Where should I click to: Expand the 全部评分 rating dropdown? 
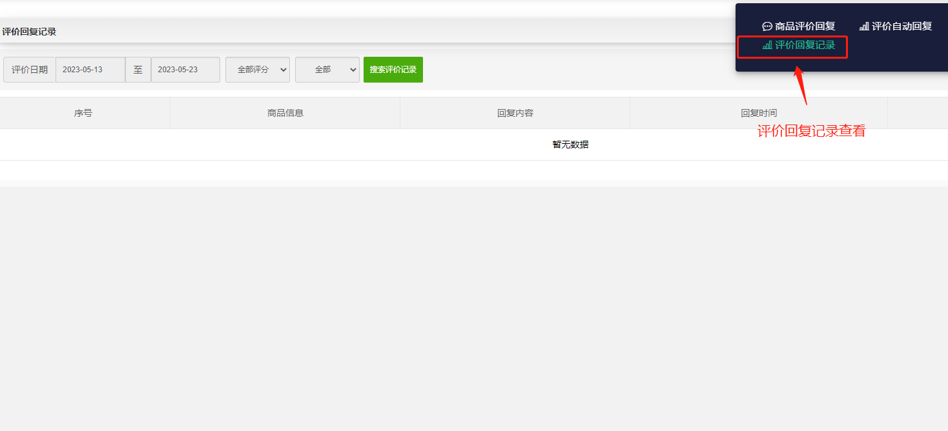tap(257, 70)
